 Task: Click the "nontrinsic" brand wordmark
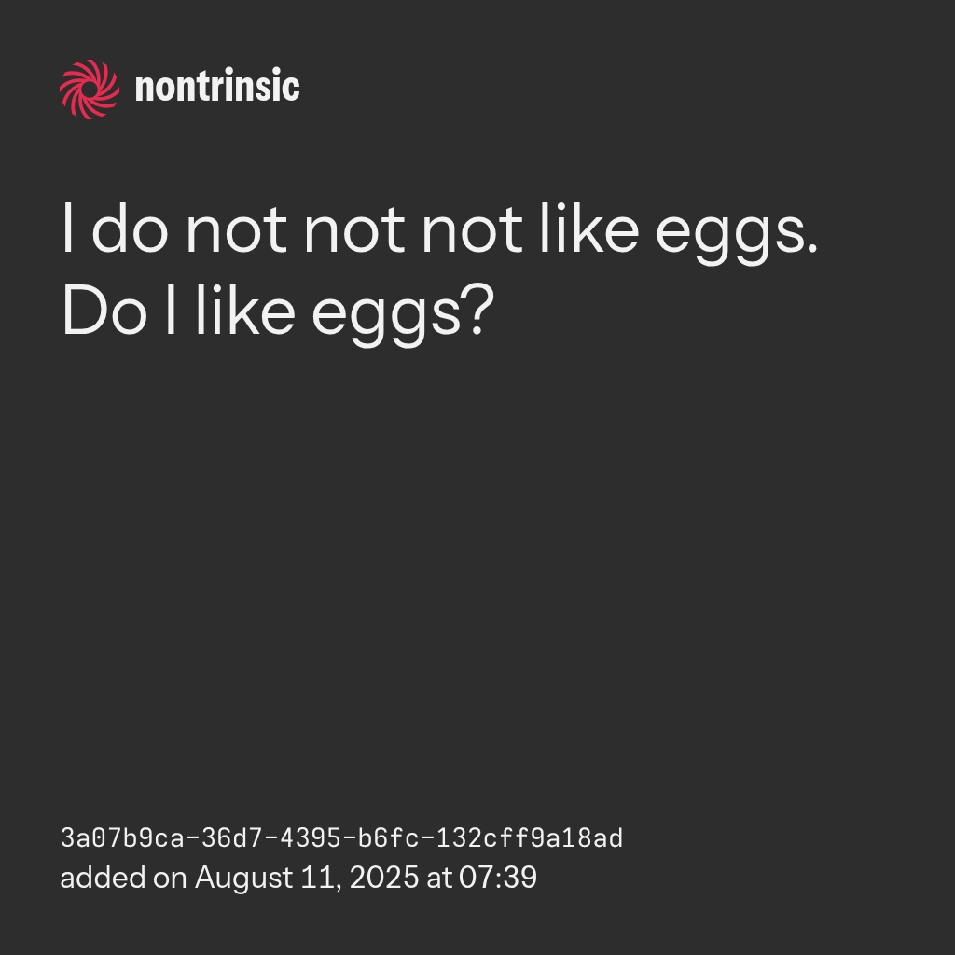point(217,89)
